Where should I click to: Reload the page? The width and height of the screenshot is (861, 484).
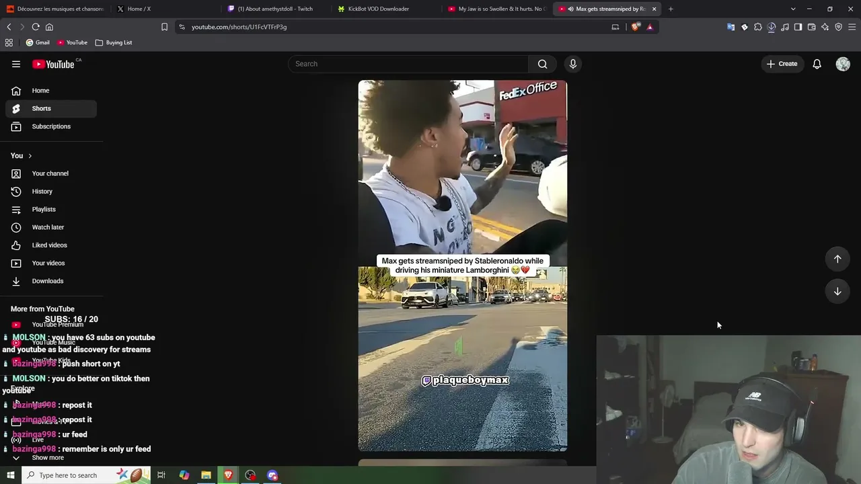point(36,27)
